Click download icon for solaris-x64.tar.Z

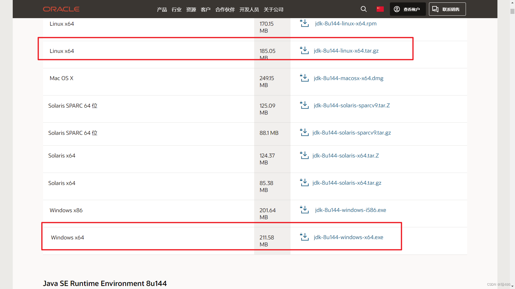point(304,155)
